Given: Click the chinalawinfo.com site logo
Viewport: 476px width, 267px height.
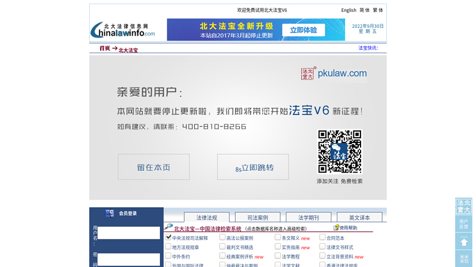Looking at the screenshot, I should click(x=123, y=30).
